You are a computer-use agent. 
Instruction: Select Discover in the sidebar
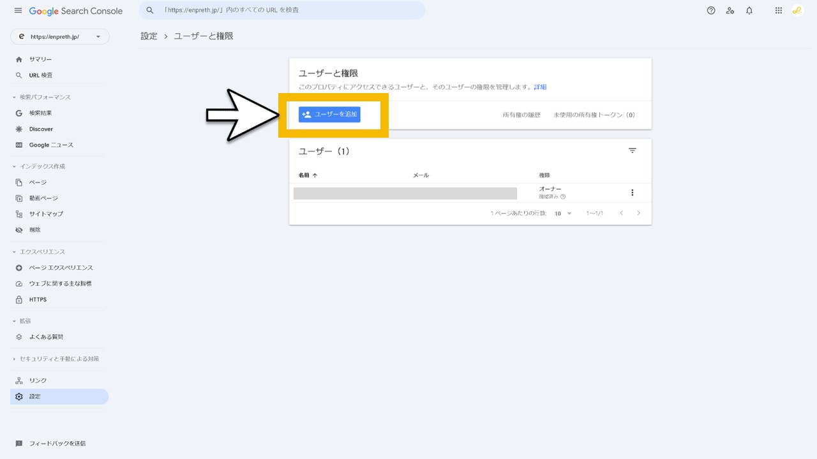click(41, 129)
